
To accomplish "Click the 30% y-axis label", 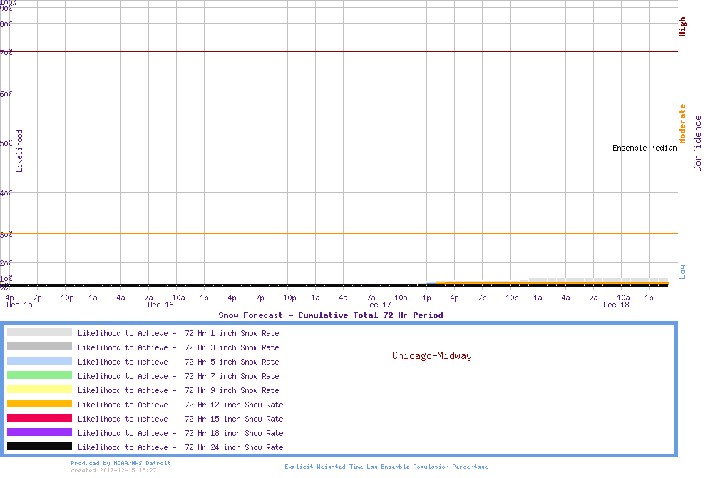I will 6,235.
